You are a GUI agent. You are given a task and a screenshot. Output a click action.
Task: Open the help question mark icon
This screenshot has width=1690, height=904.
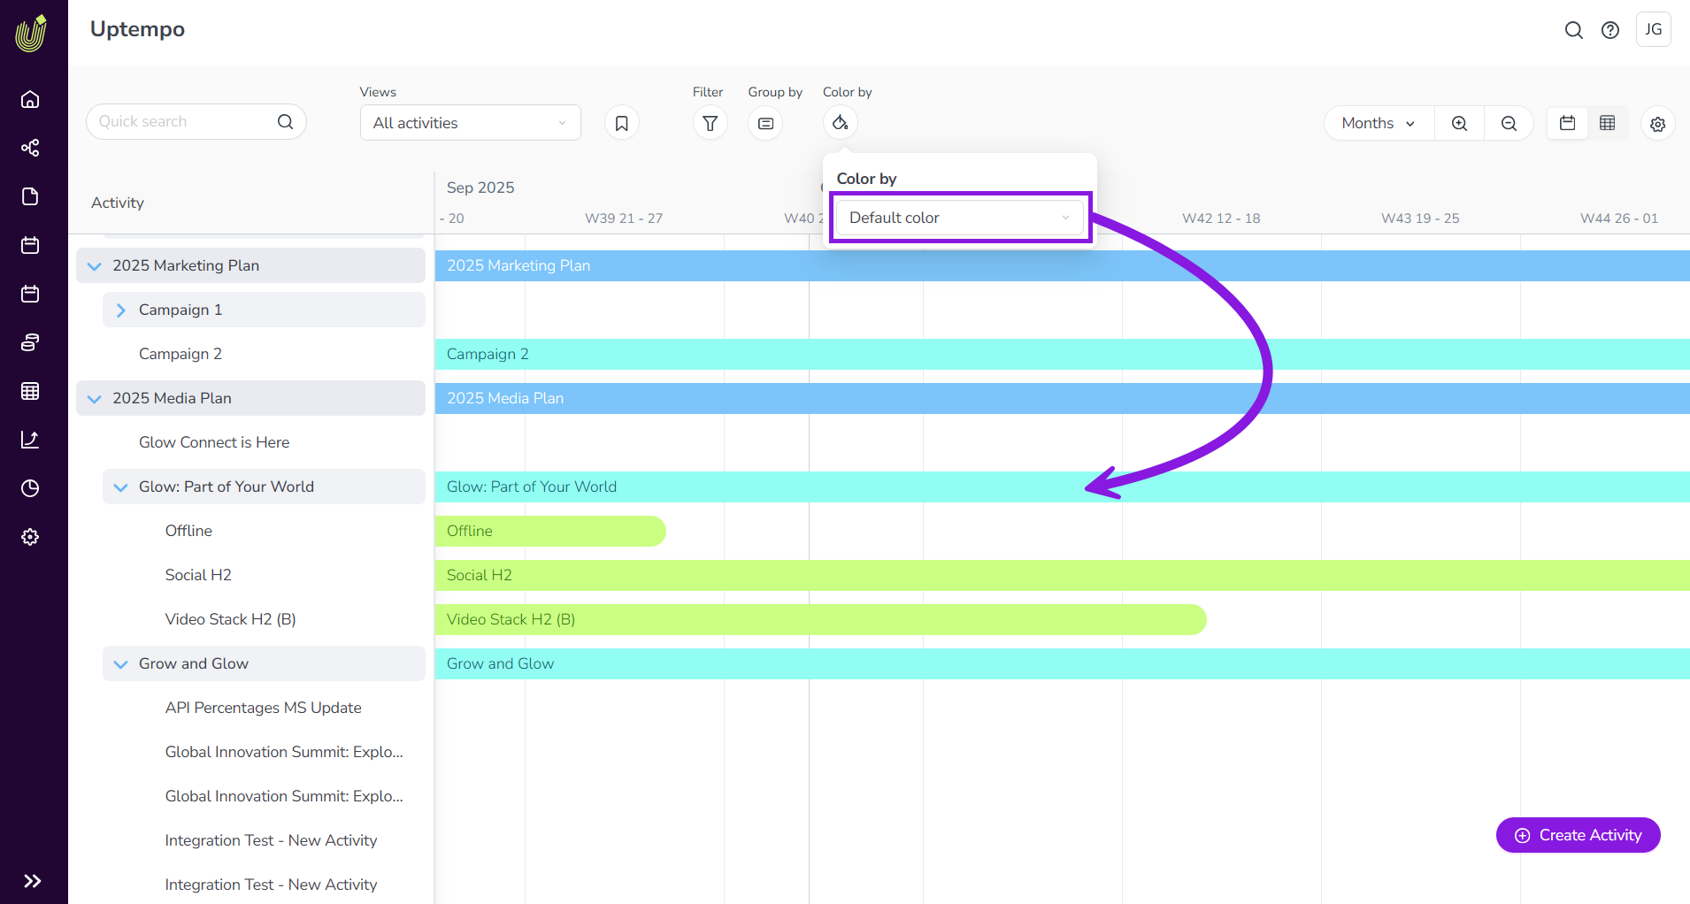click(x=1610, y=30)
